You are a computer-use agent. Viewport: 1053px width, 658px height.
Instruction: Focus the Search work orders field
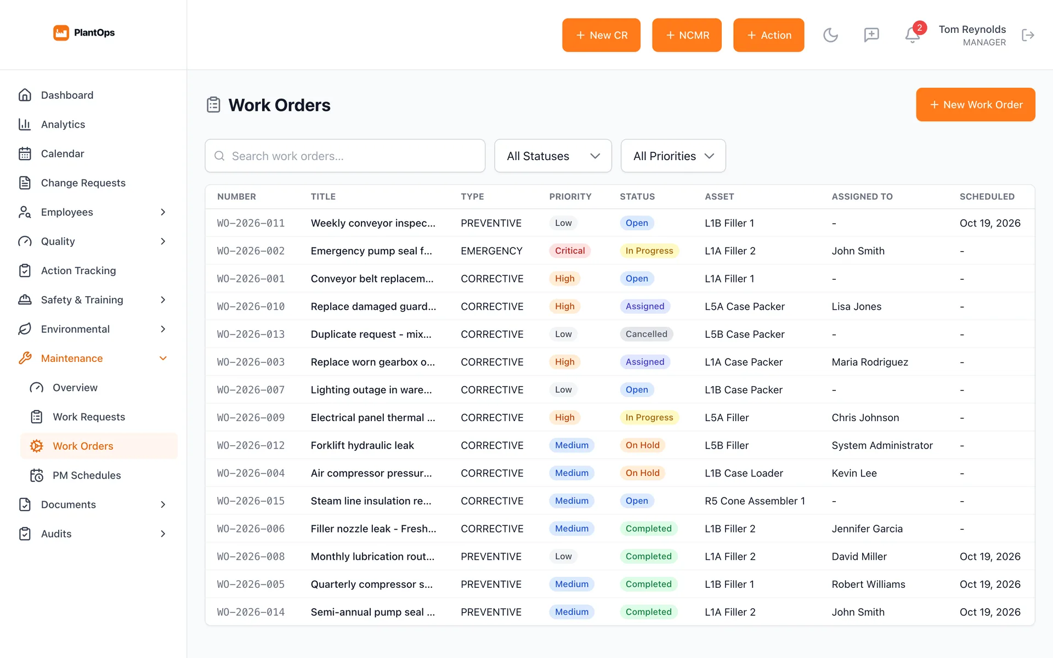[345, 156]
